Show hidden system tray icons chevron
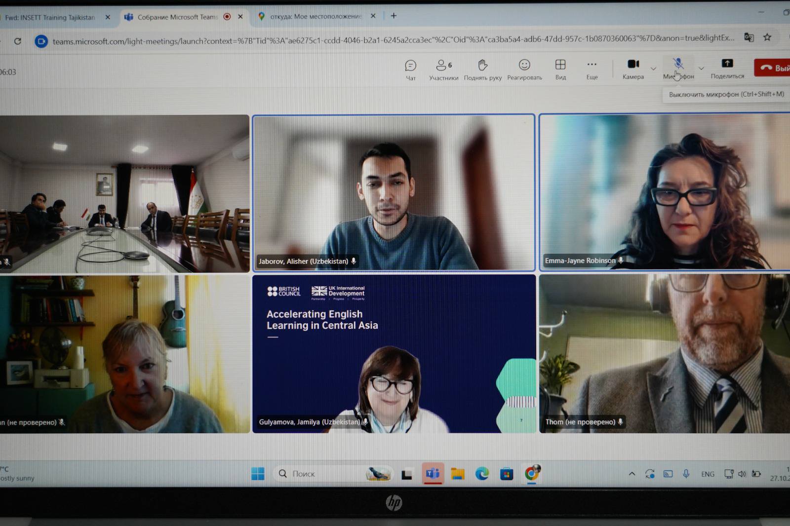 click(632, 474)
